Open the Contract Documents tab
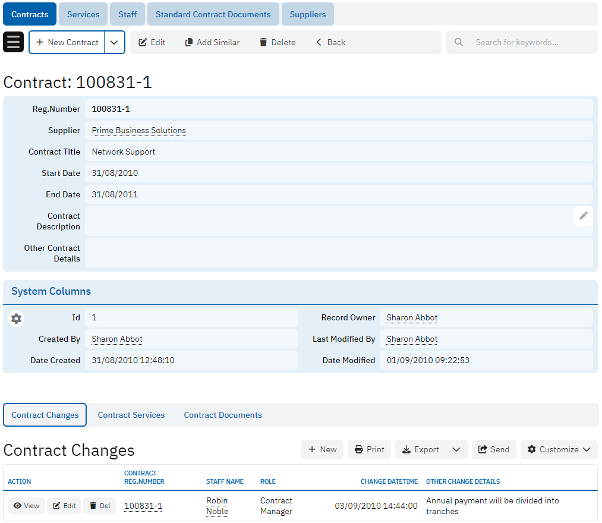Image resolution: width=602 pixels, height=523 pixels. tap(223, 415)
